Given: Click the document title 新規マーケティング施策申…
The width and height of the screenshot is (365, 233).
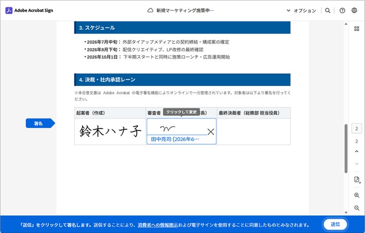Looking at the screenshot, I should click(185, 11).
